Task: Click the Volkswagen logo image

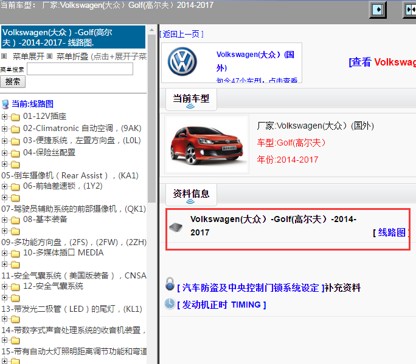Action: pos(182,62)
